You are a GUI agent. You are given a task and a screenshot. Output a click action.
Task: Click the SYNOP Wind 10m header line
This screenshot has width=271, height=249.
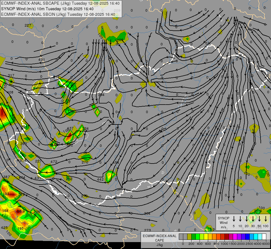[x=47, y=9]
